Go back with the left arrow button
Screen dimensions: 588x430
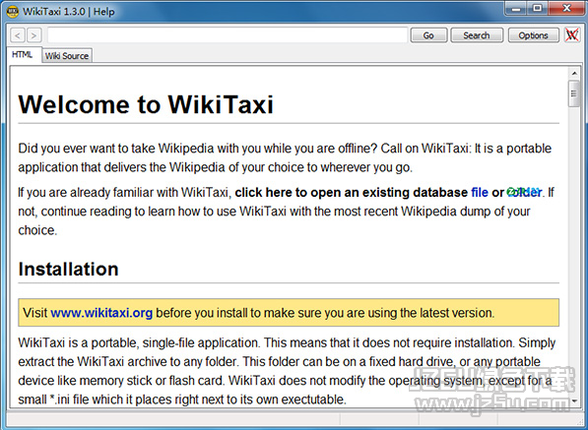(x=18, y=35)
